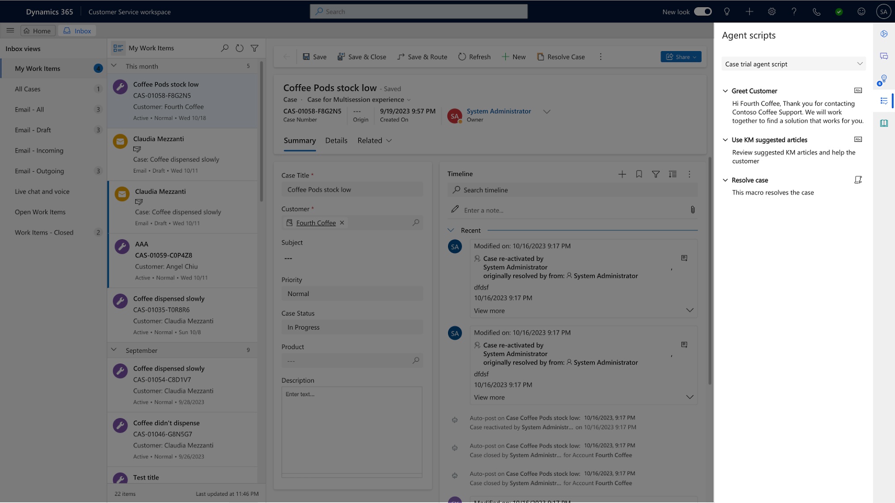Switch to the Details tab

point(336,140)
